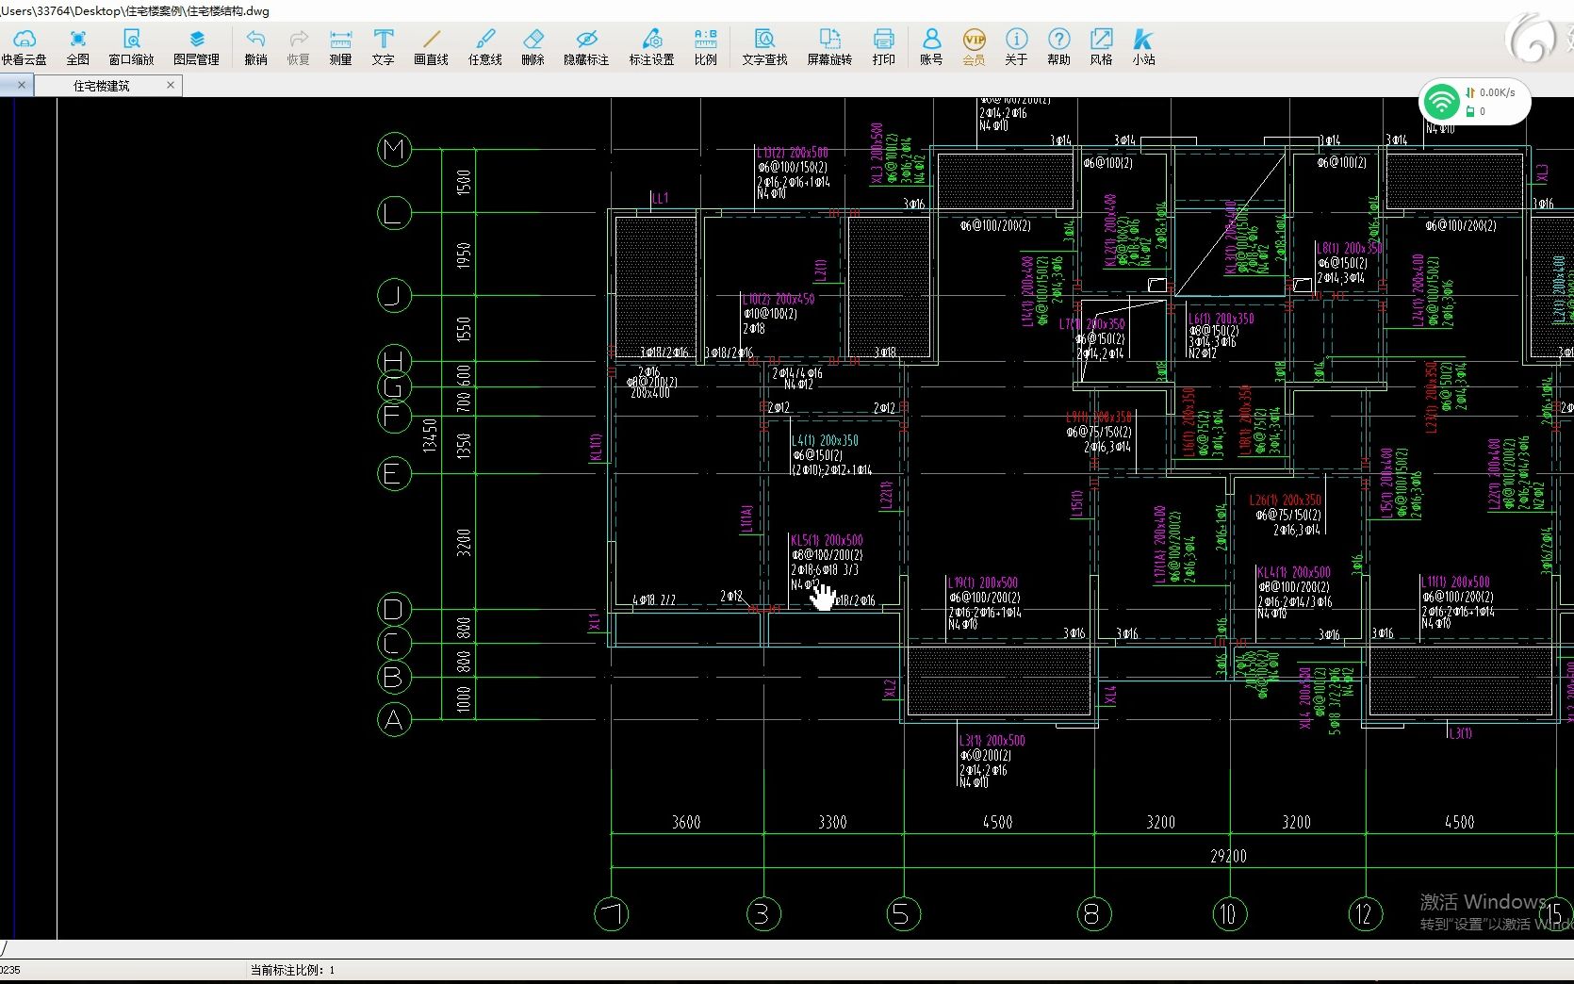This screenshot has height=984, width=1574.
Task: Open the VIP 会员 membership button
Action: [x=974, y=45]
